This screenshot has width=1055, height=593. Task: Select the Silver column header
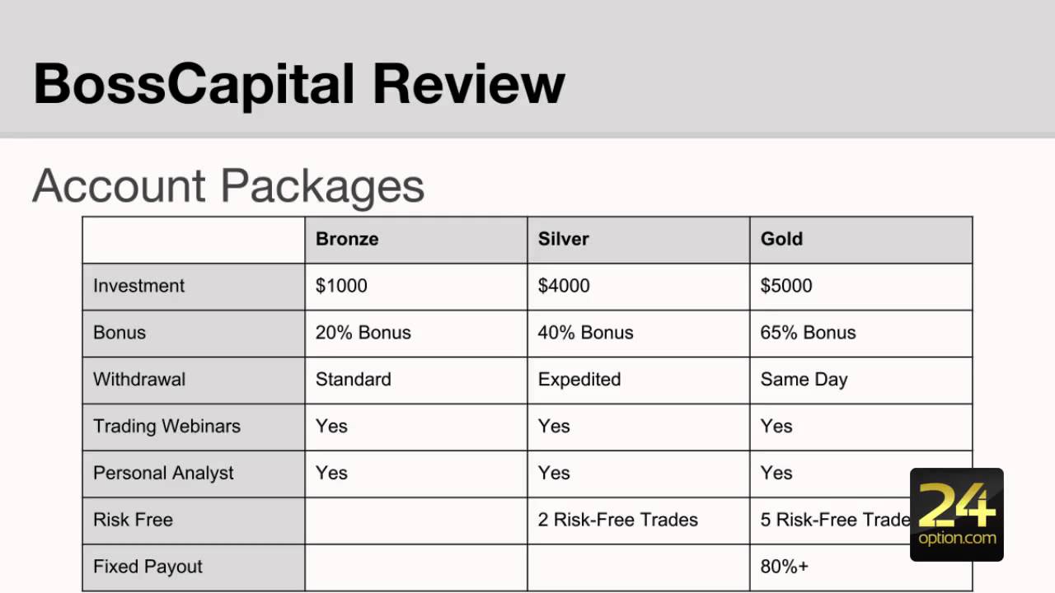(564, 239)
